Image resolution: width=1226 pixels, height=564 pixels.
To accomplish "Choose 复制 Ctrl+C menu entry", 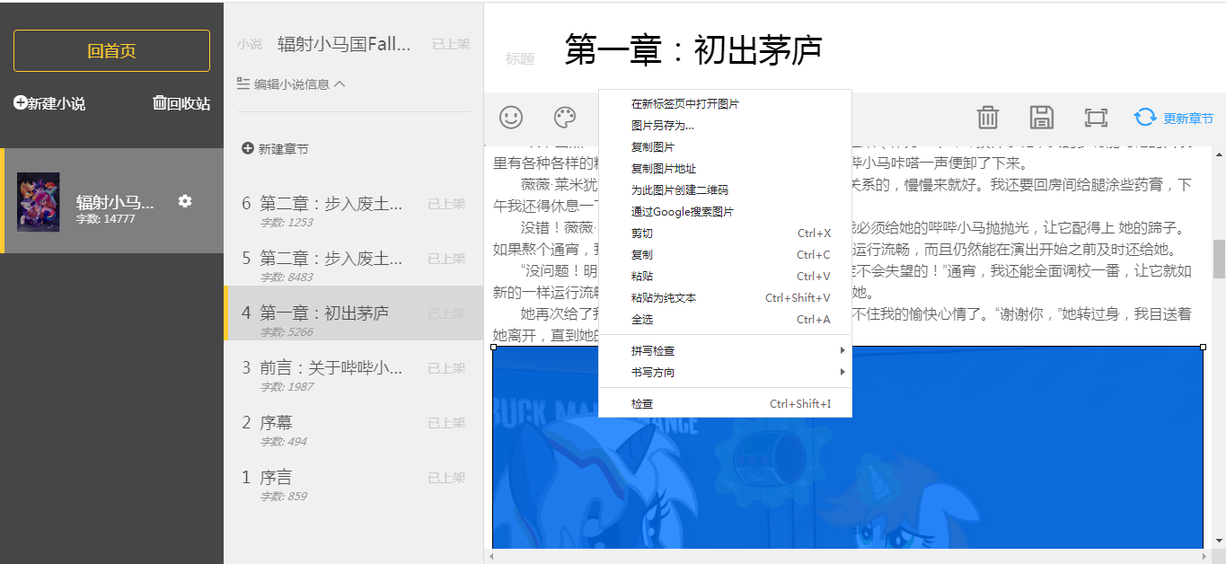I will [725, 255].
